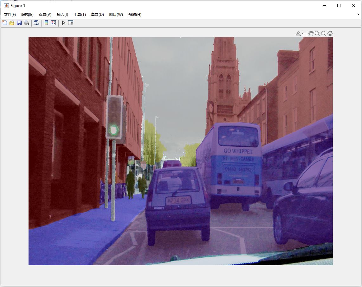This screenshot has height=287, width=362.
Task: Open the Property Inspector icon
Action: coord(71,23)
